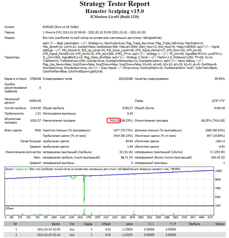Click average profit trade value "1.84"
Screen dimensions: 229x238
130,147
